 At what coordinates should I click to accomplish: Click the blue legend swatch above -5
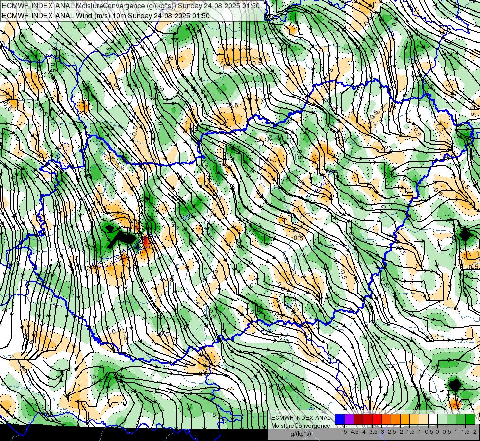pos(340,419)
